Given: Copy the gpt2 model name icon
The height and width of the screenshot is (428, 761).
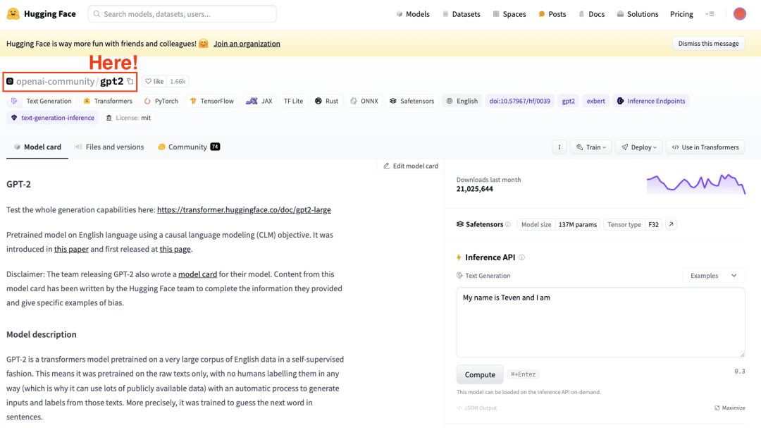Looking at the screenshot, I should point(130,82).
